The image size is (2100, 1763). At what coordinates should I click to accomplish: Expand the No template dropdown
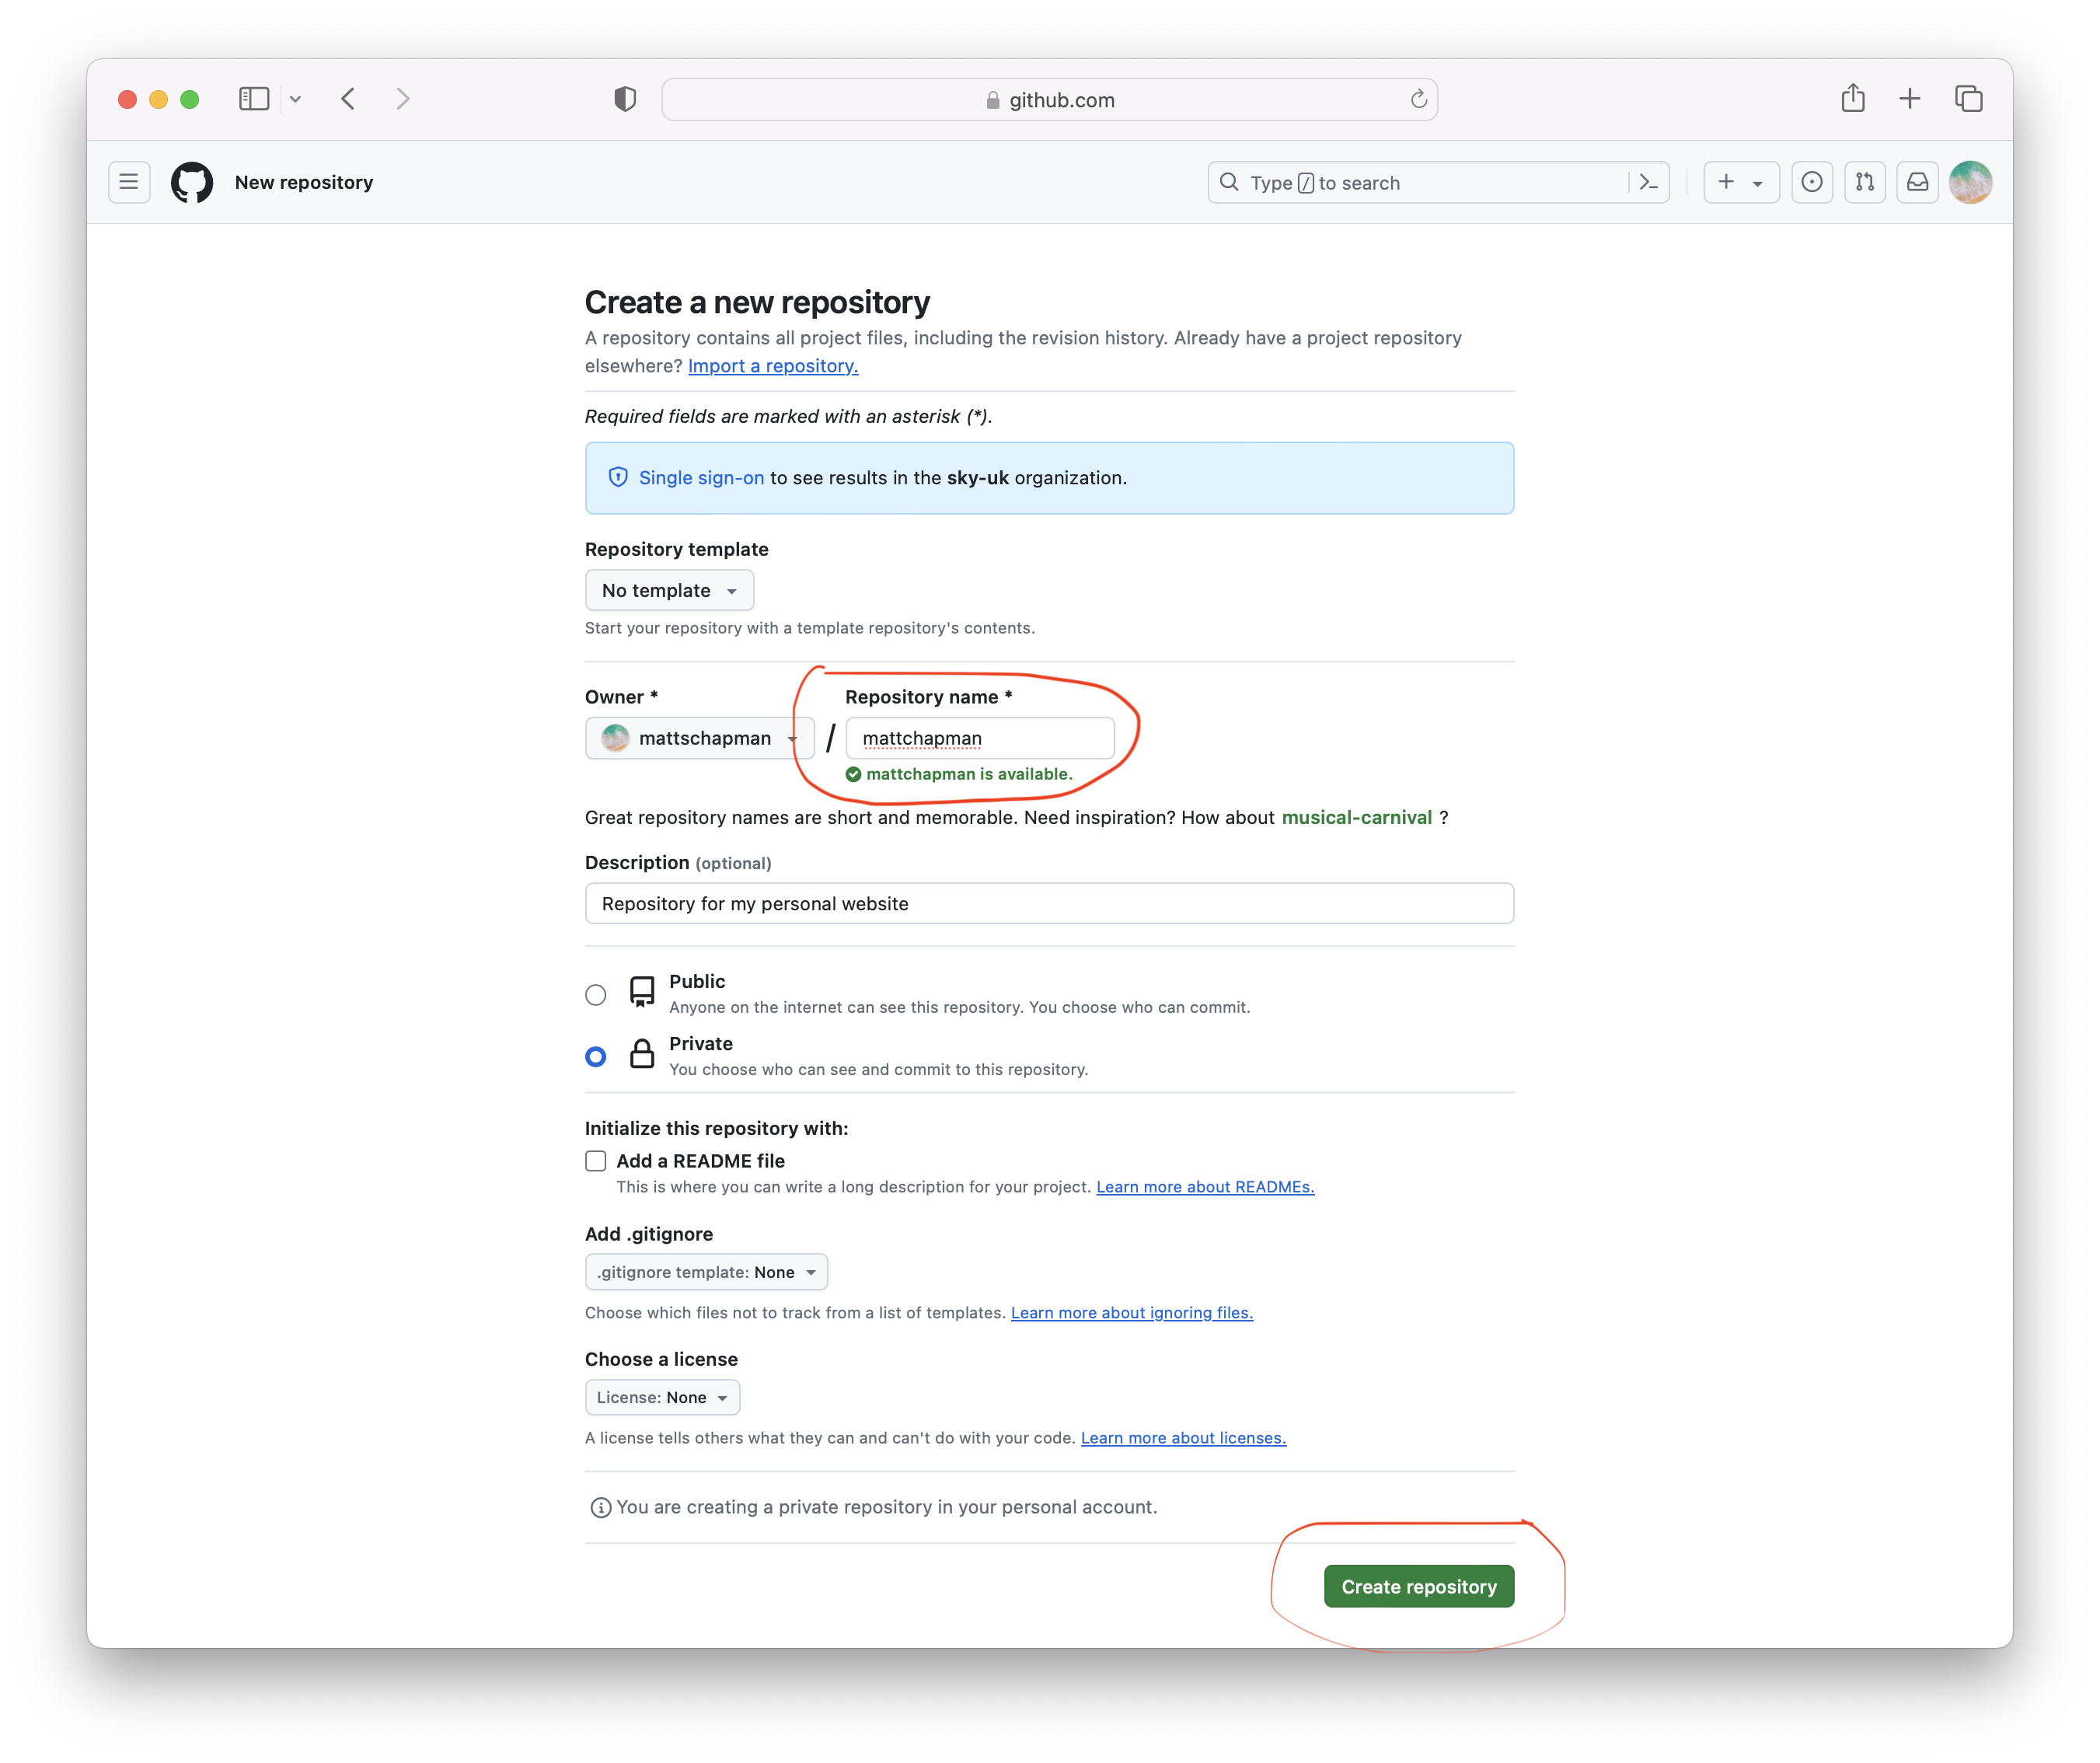pyautogui.click(x=669, y=590)
